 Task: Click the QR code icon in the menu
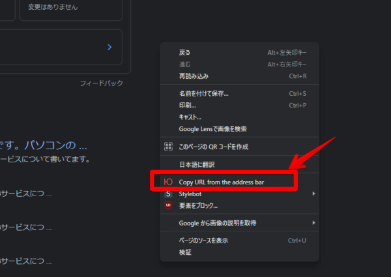[168, 147]
